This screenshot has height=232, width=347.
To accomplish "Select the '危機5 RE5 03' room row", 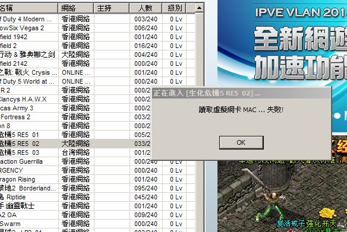I will 75,152.
